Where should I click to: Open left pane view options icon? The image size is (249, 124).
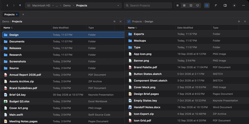coord(115,21)
